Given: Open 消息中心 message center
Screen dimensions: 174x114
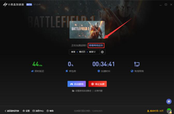Looking at the screenshot, I should pyautogui.click(x=38, y=111).
